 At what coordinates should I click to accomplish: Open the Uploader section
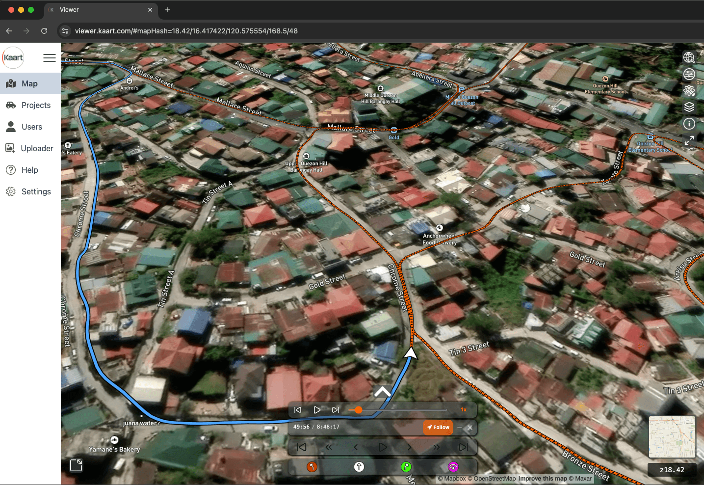pyautogui.click(x=37, y=148)
